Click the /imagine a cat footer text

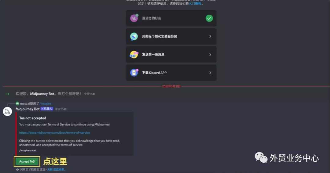[28, 150]
